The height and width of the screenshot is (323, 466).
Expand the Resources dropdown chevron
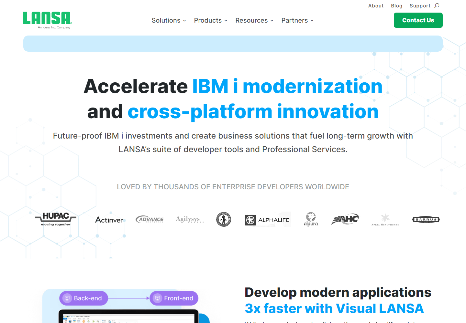(x=272, y=21)
